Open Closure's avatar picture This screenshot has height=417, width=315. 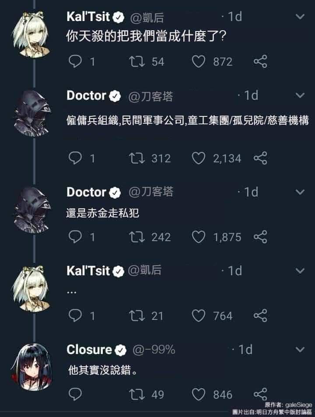point(32,367)
